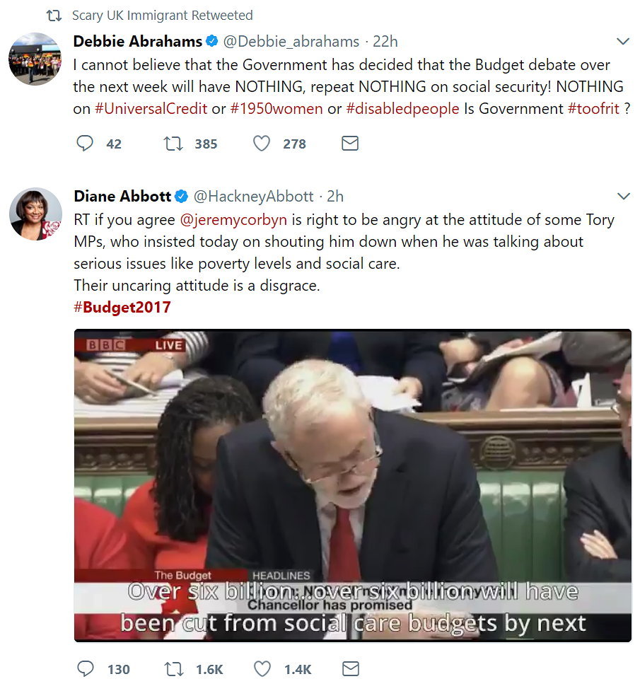Expand the chevron menu on Diane Abbott's tweet
640x691 pixels.
(x=624, y=196)
